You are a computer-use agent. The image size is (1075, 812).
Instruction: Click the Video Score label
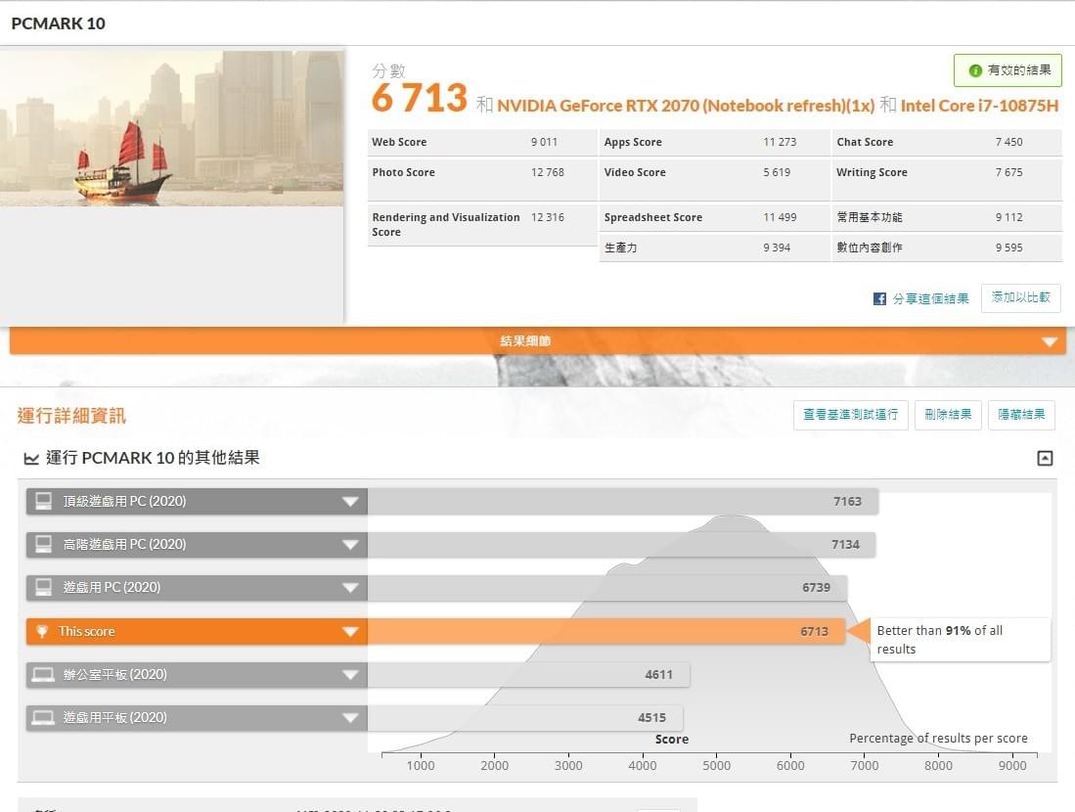tap(635, 172)
